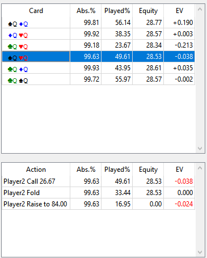
Task: Sort action table by EV header
Action: [x=179, y=170]
